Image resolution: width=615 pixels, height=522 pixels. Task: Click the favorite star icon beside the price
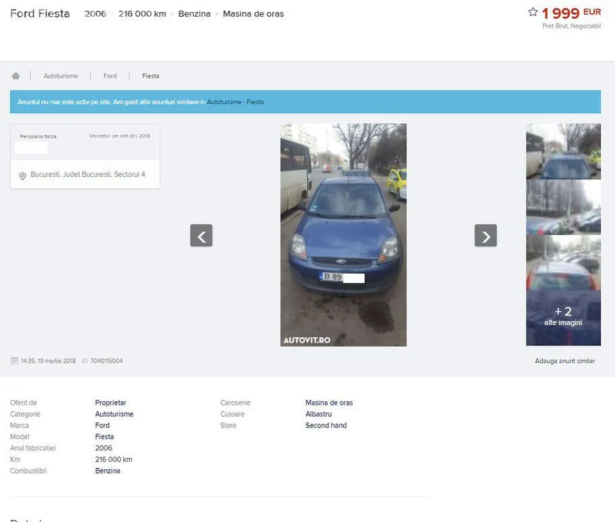click(533, 12)
